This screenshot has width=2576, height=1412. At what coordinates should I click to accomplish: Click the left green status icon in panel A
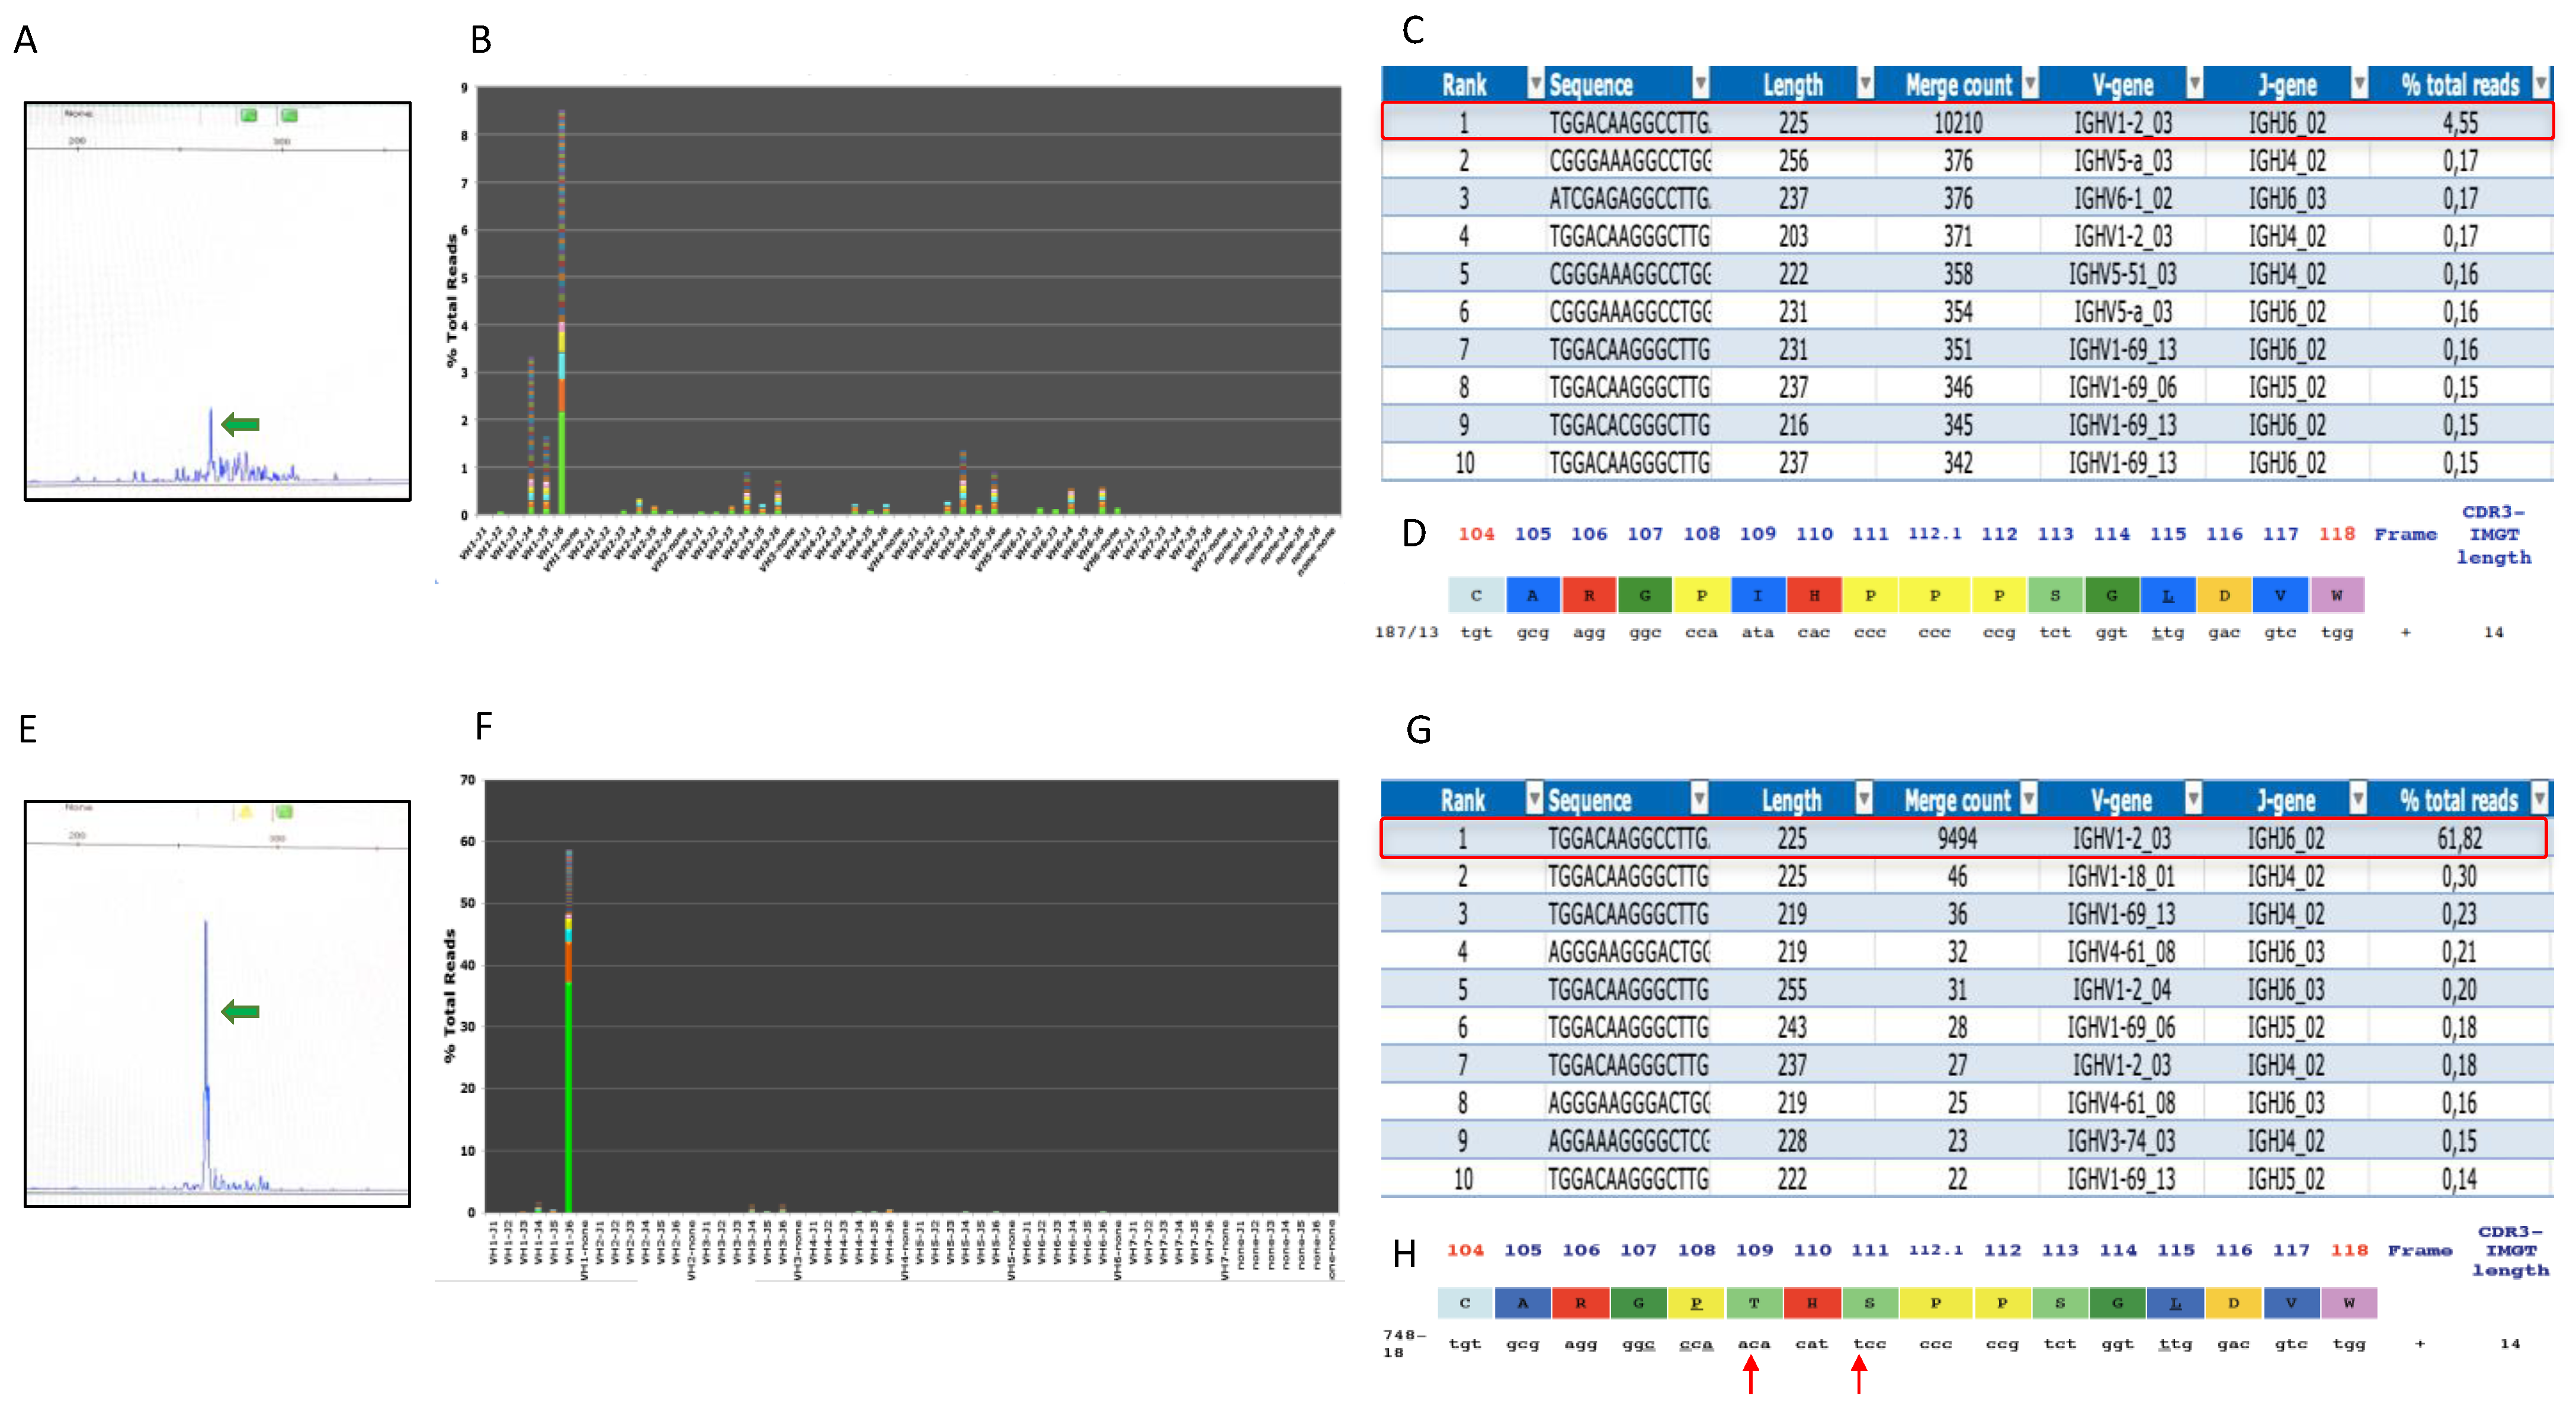coord(248,115)
